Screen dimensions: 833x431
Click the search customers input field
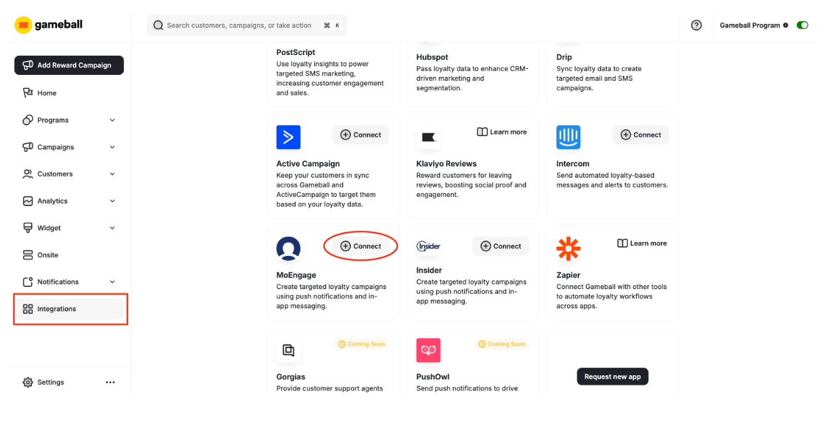pyautogui.click(x=245, y=25)
